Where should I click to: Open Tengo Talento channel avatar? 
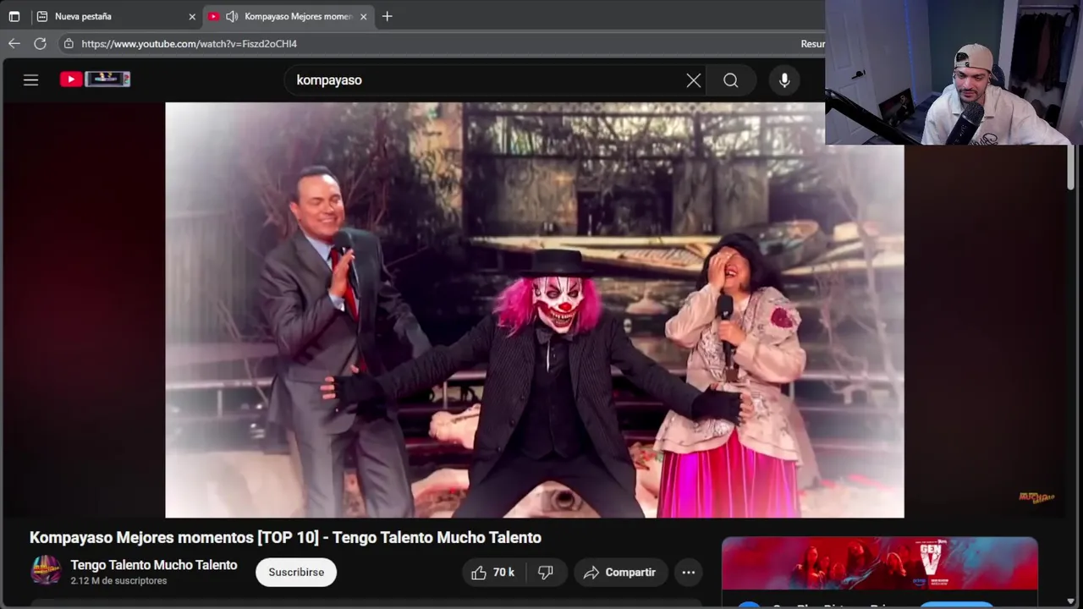point(46,571)
